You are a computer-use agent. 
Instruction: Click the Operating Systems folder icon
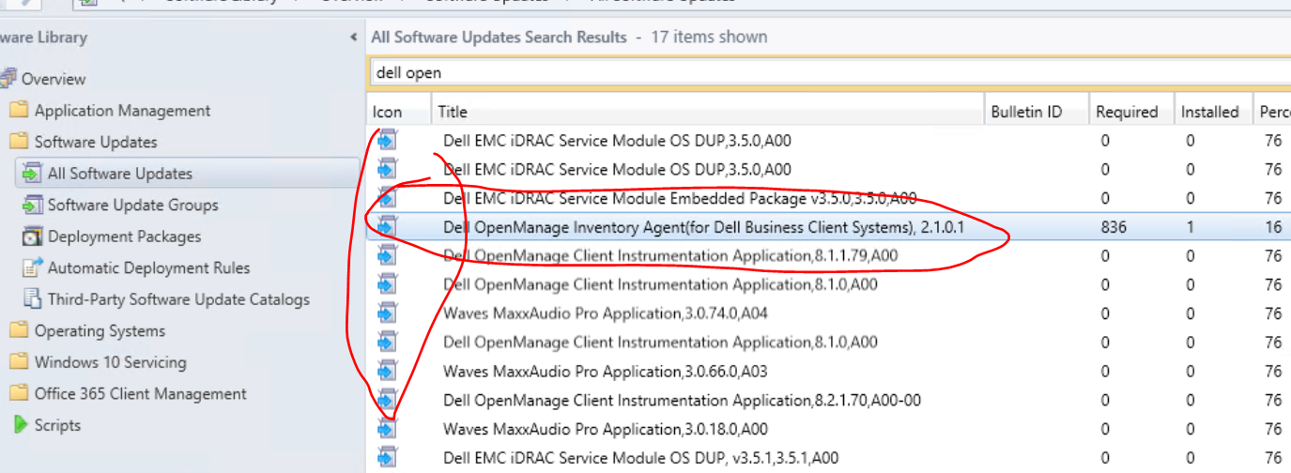tap(19, 330)
